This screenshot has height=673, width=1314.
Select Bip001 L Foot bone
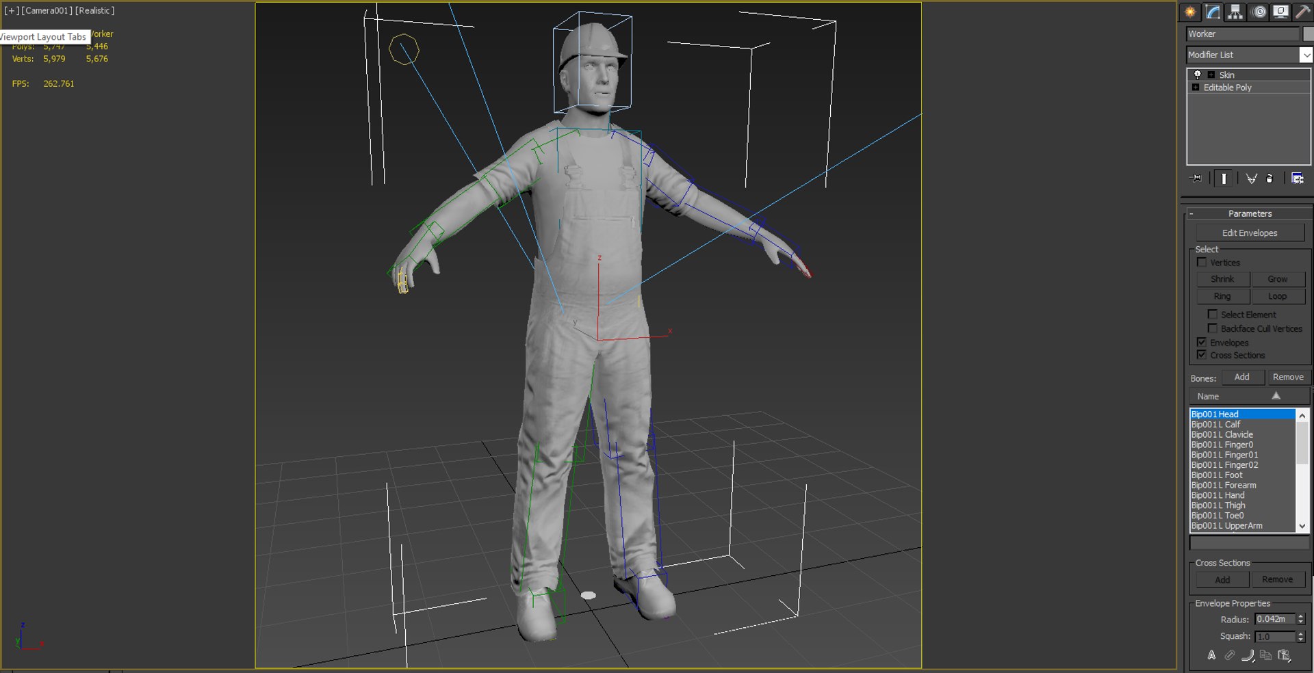[x=1242, y=475]
